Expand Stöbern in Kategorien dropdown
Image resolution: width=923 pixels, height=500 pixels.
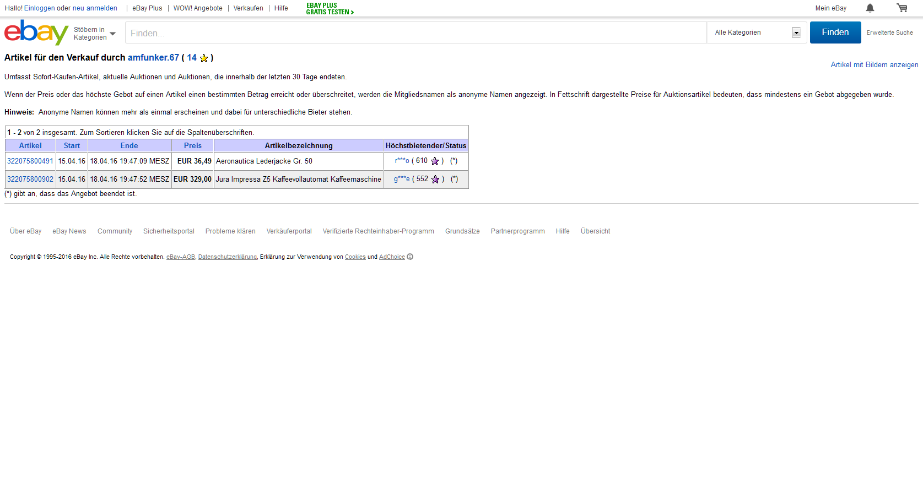pyautogui.click(x=95, y=34)
